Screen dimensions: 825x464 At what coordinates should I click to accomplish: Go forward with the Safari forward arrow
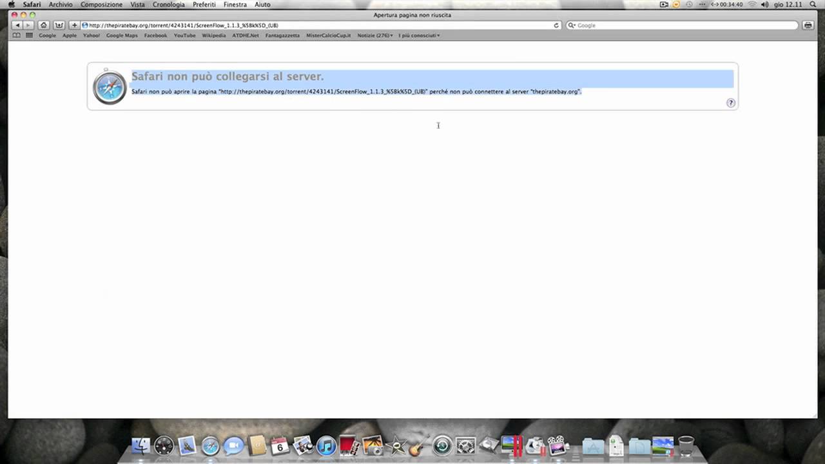click(28, 25)
